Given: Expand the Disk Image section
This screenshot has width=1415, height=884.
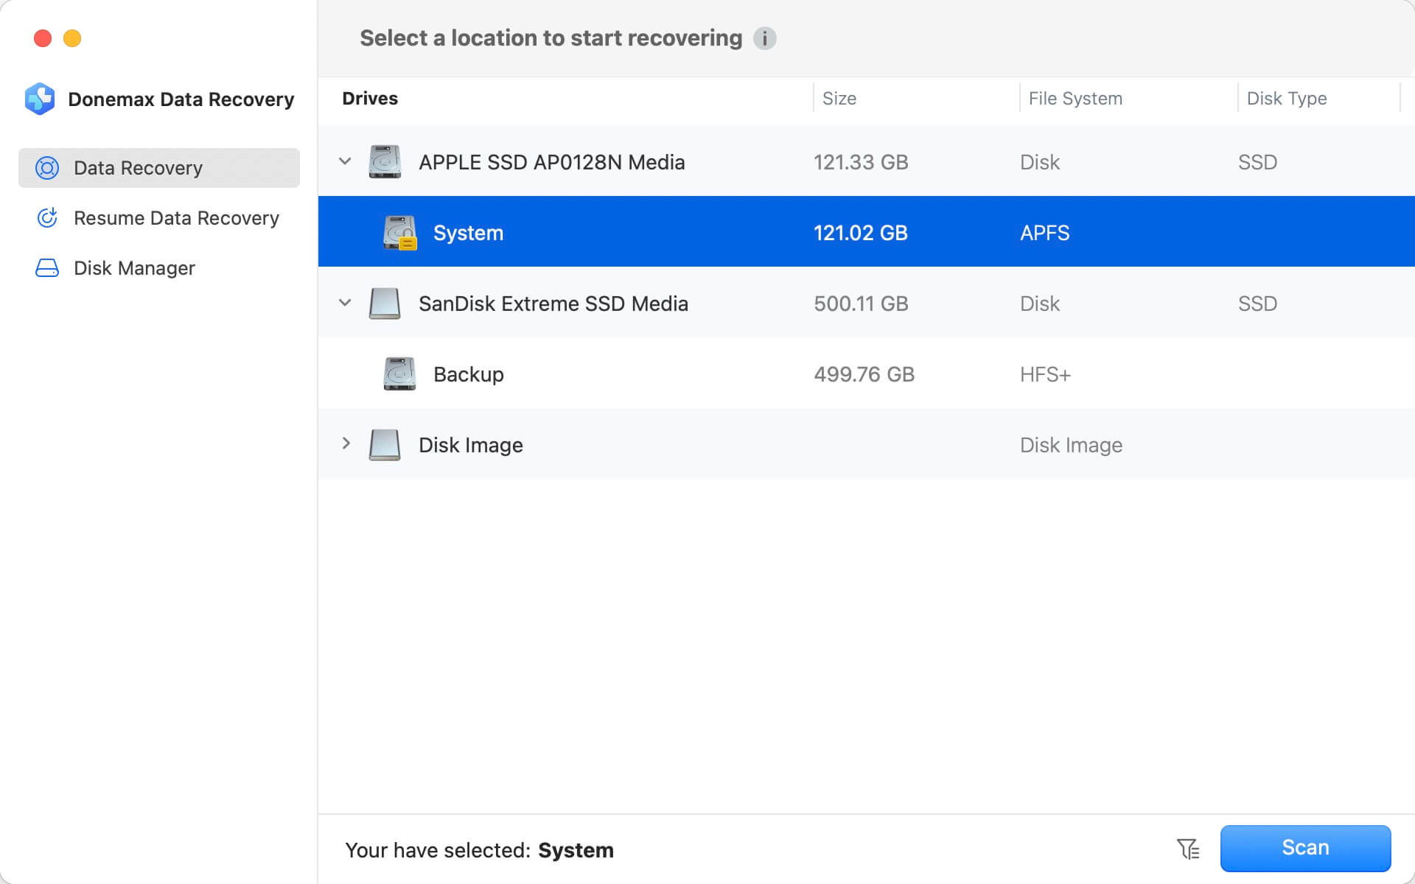Looking at the screenshot, I should 345,443.
